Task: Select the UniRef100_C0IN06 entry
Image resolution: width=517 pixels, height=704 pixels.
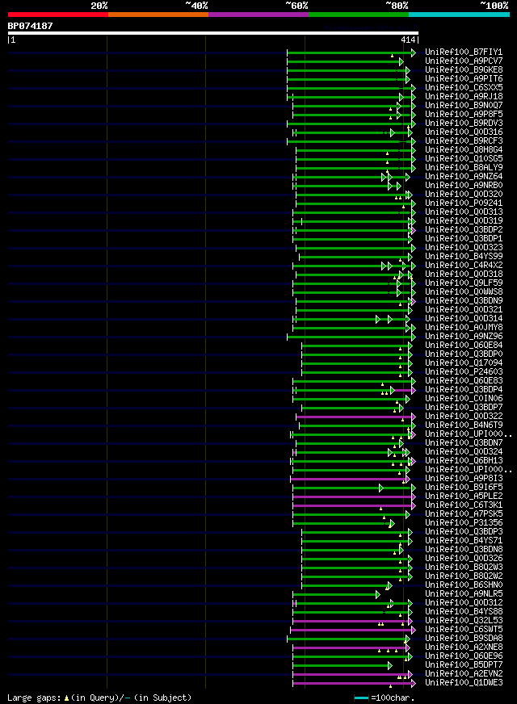Action: click(464, 399)
